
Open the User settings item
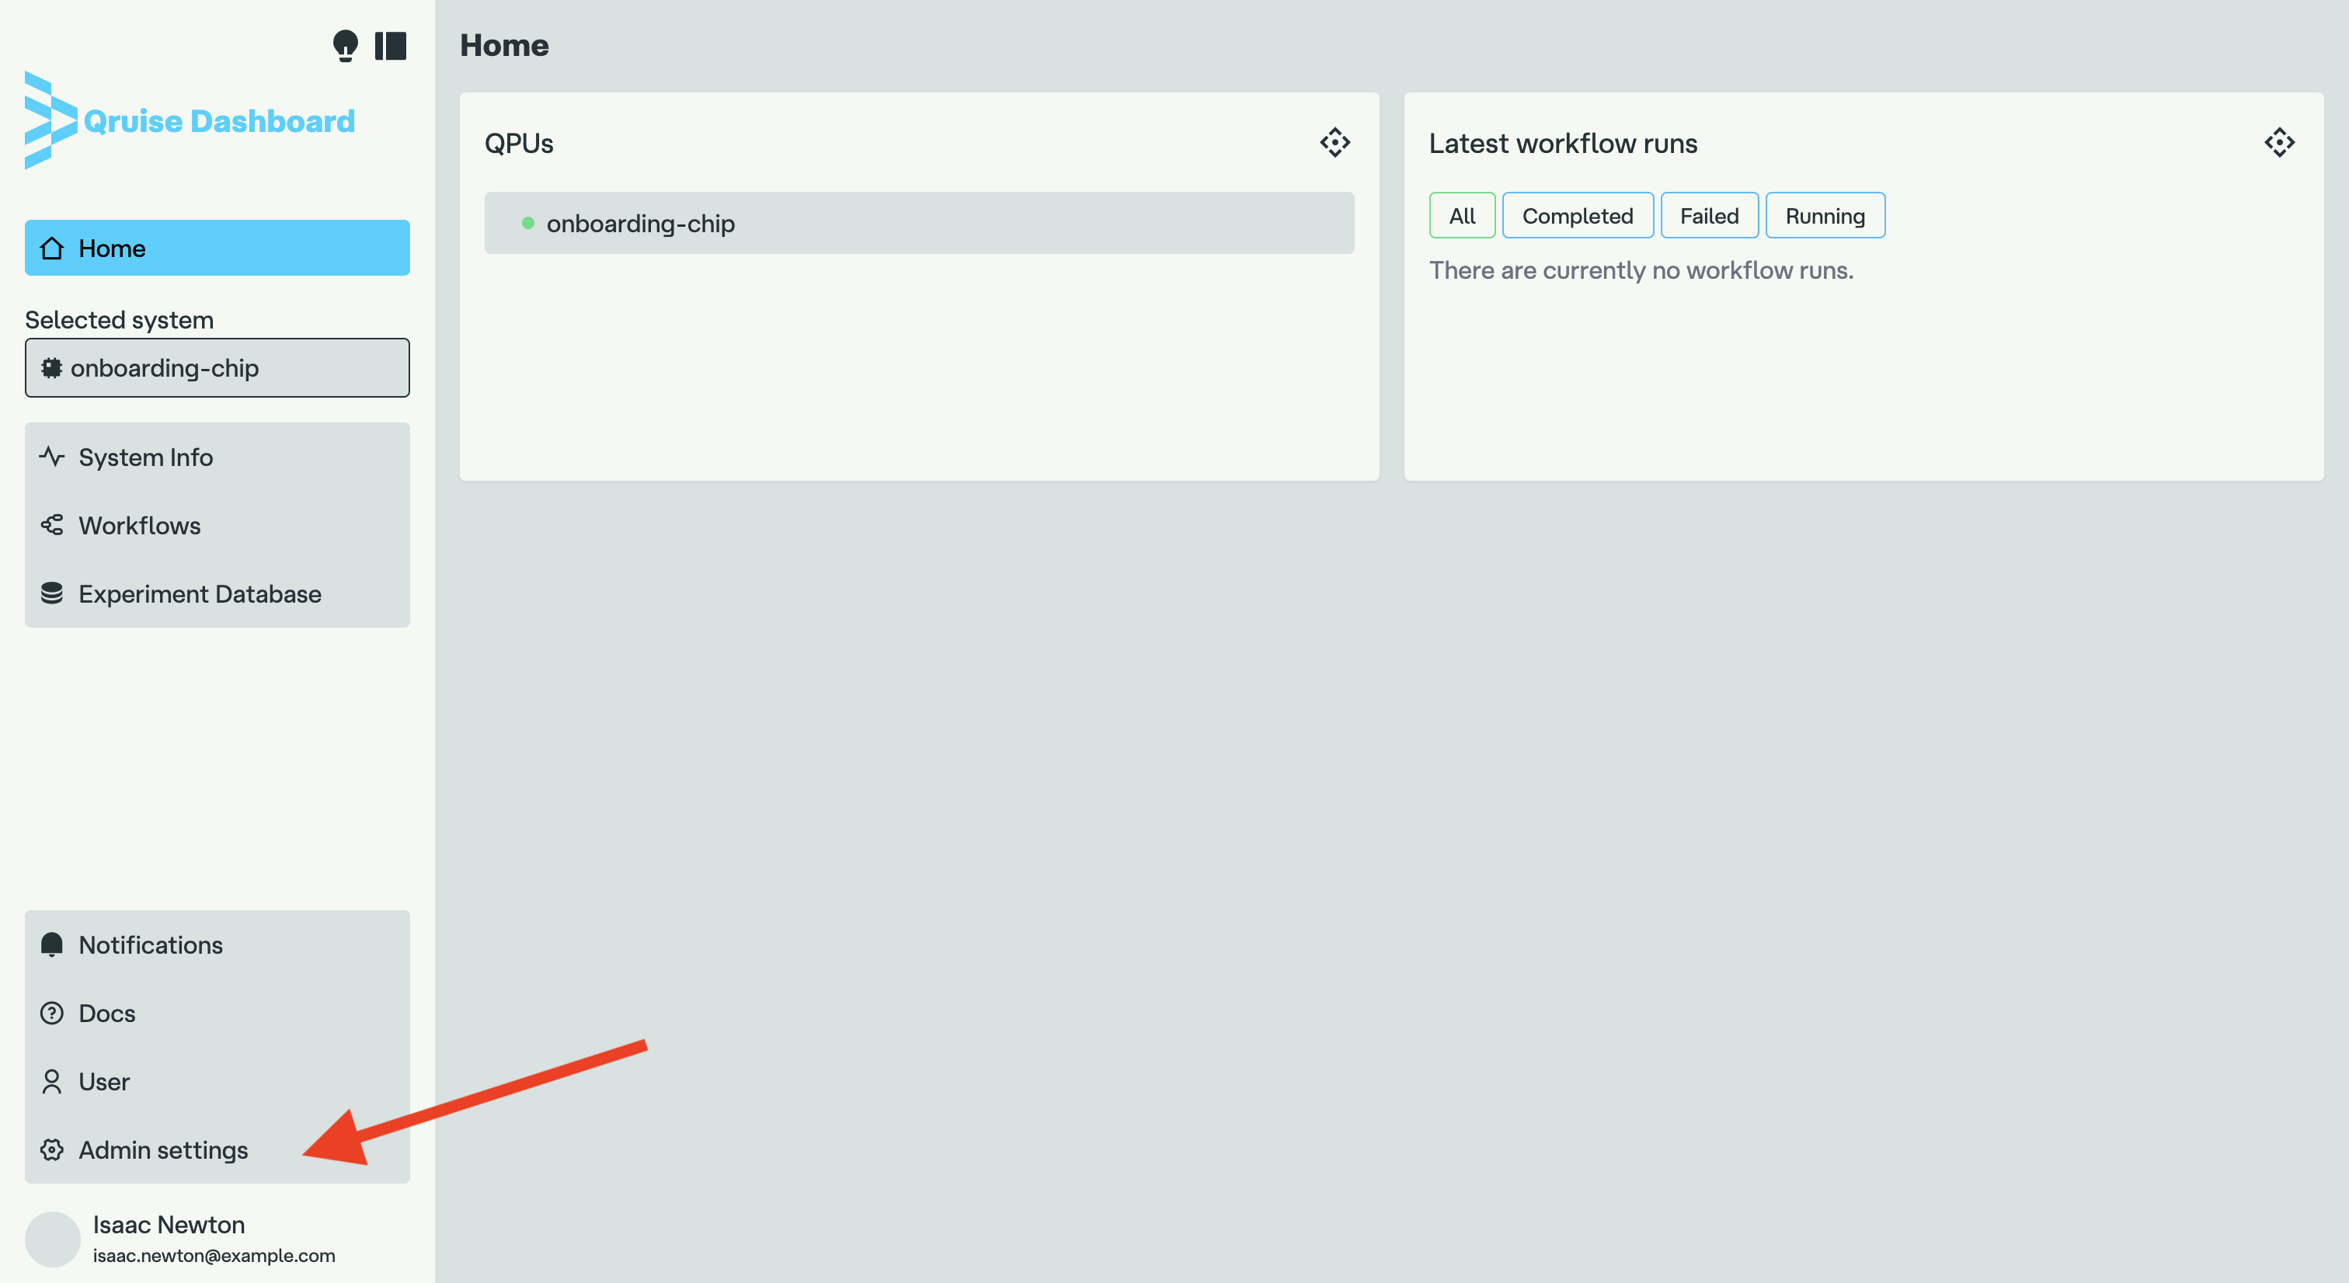pyautogui.click(x=104, y=1082)
